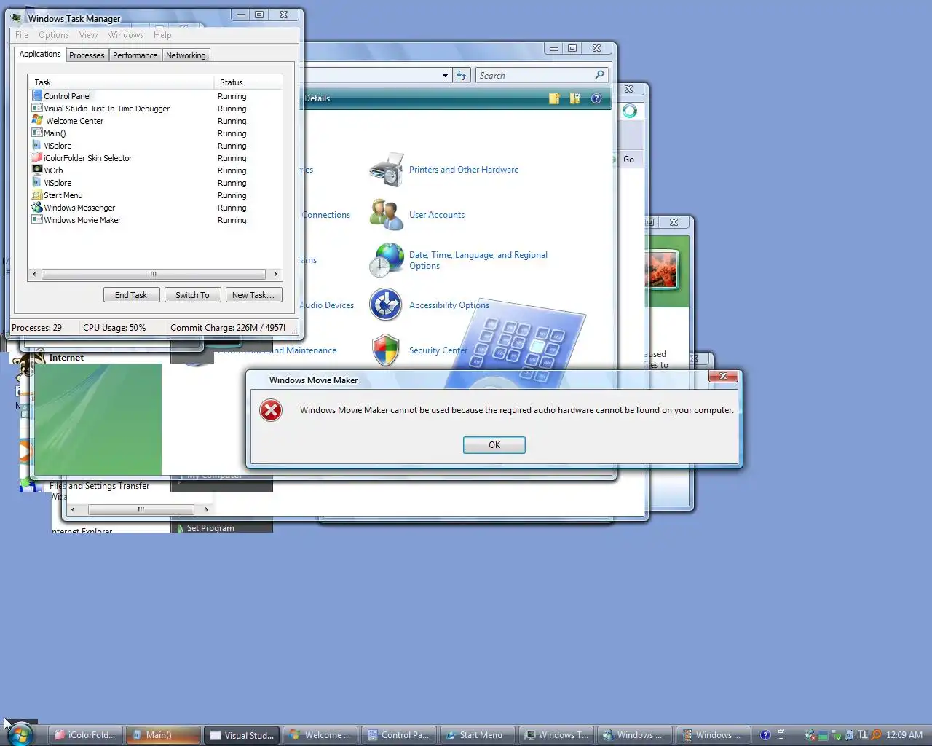Click the refresh arrows icon beside the address bar
This screenshot has width=932, height=746.
[462, 75]
